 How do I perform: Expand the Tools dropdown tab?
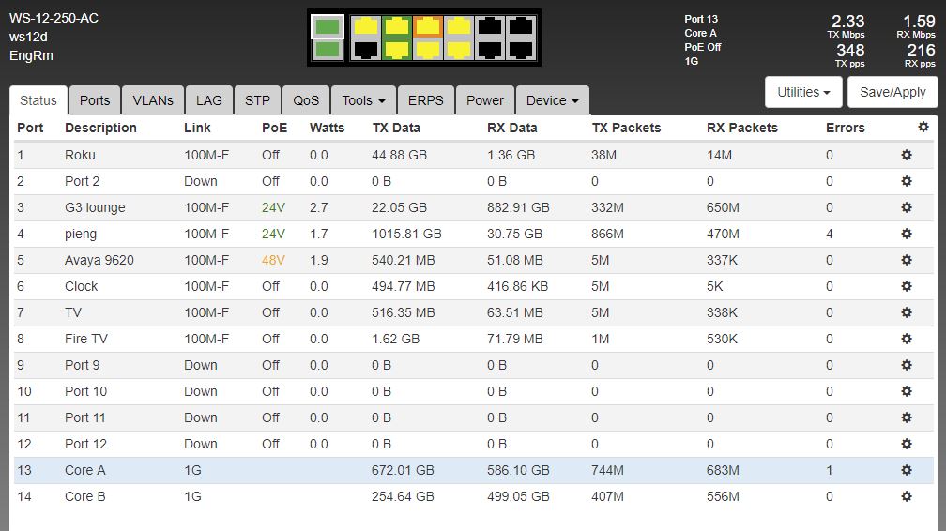[x=363, y=100]
